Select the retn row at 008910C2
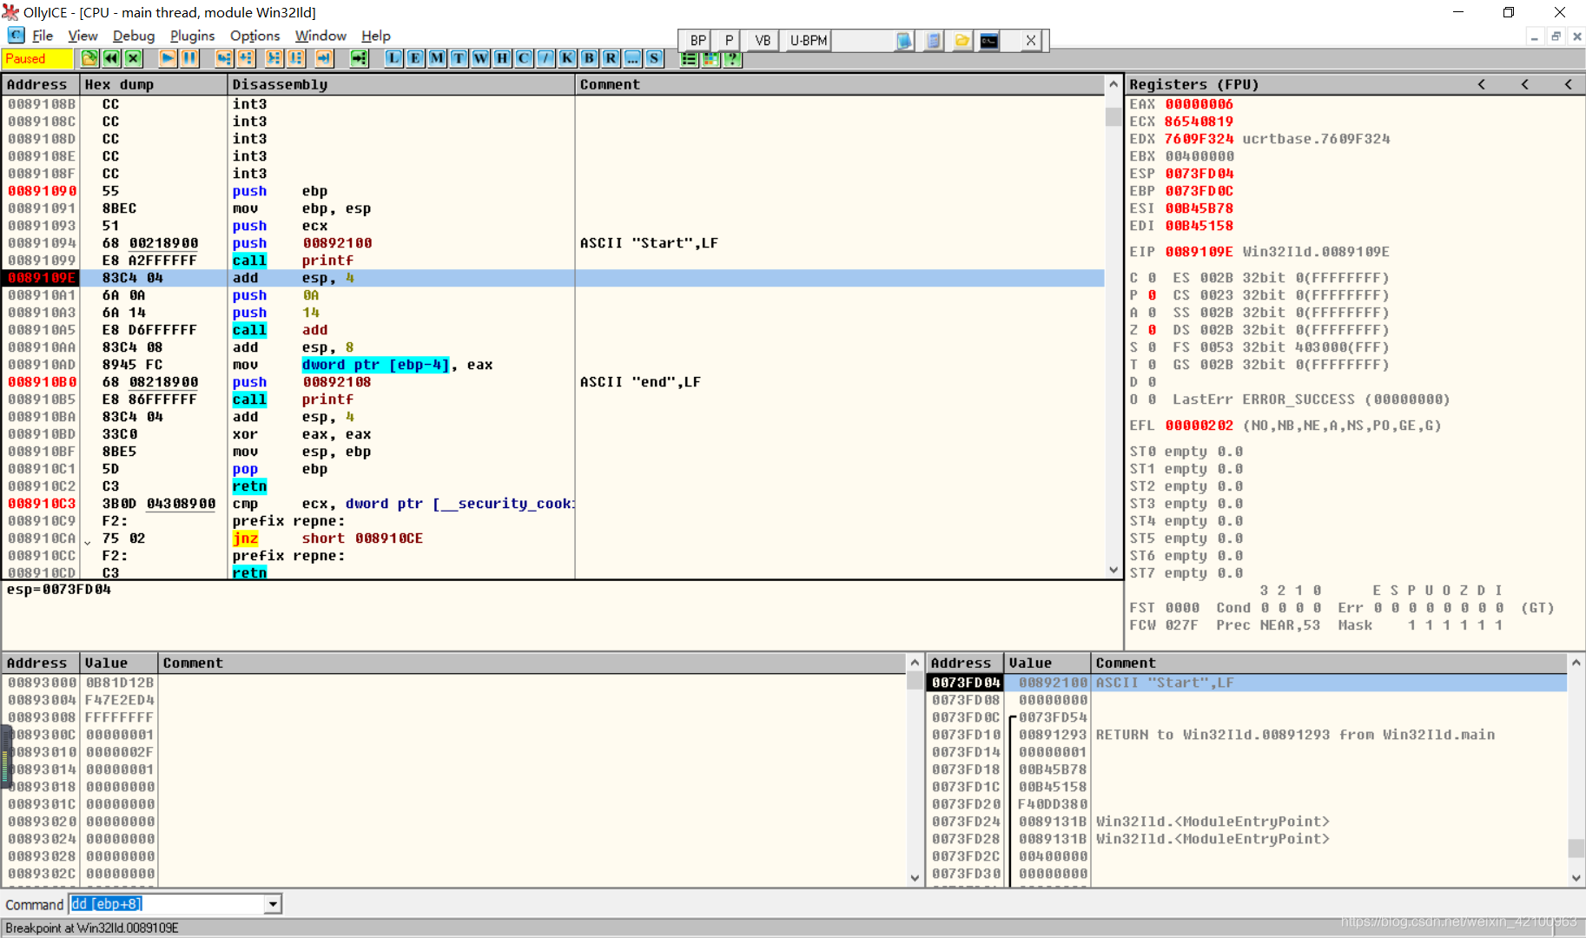The image size is (1586, 938). point(553,486)
